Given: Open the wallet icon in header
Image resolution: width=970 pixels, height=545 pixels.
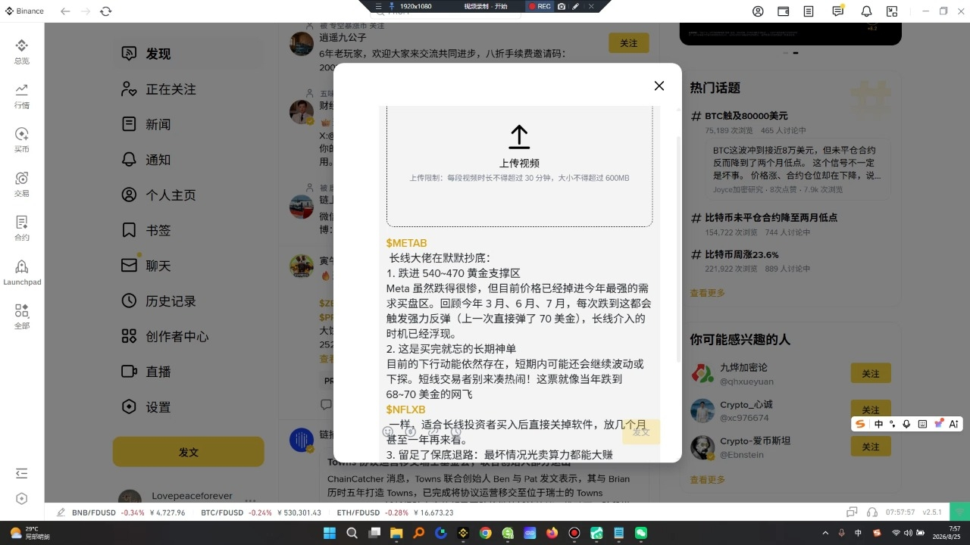Looking at the screenshot, I should tap(784, 11).
